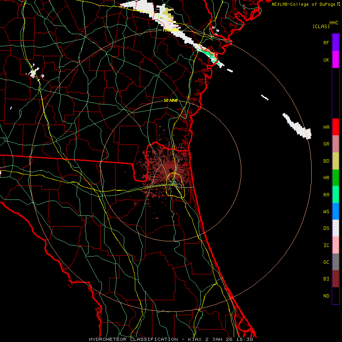Select the BD yellow legend block
The width and height of the screenshot is (342, 342).
(x=336, y=161)
